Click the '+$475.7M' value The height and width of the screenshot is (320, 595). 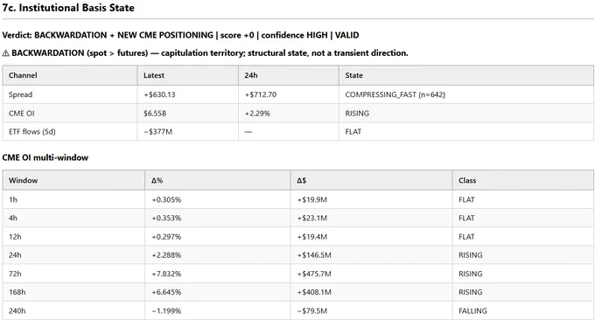pyautogui.click(x=314, y=274)
